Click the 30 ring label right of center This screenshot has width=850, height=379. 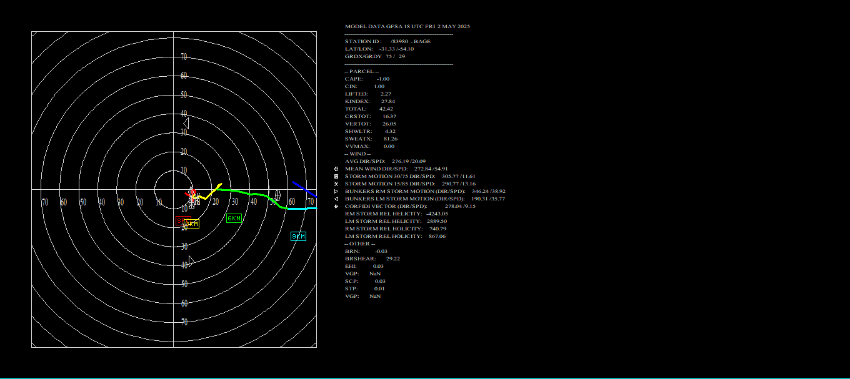(234, 202)
